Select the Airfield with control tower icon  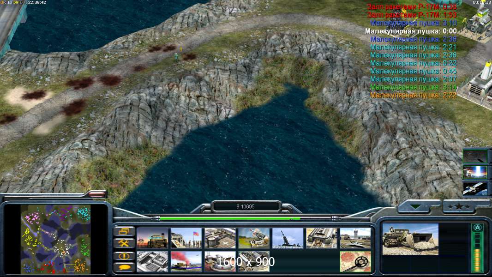coord(355,238)
